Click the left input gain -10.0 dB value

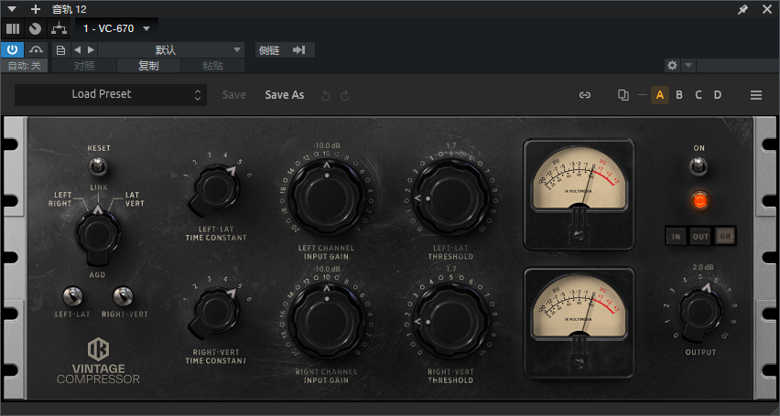326,145
